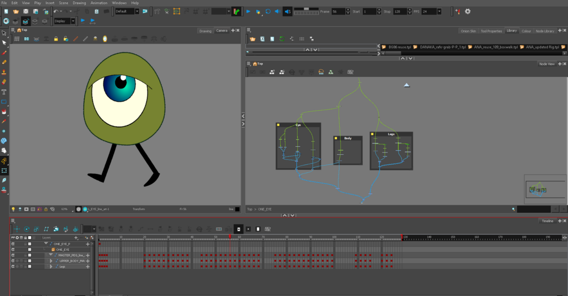Viewport: 568px width, 296px height.
Task: Expand the Legs layer in timeline
Action: point(51,267)
